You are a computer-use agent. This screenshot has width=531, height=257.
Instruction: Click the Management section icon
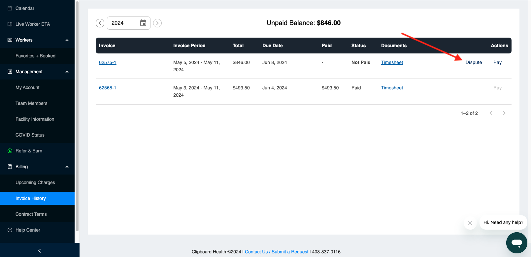(x=10, y=72)
